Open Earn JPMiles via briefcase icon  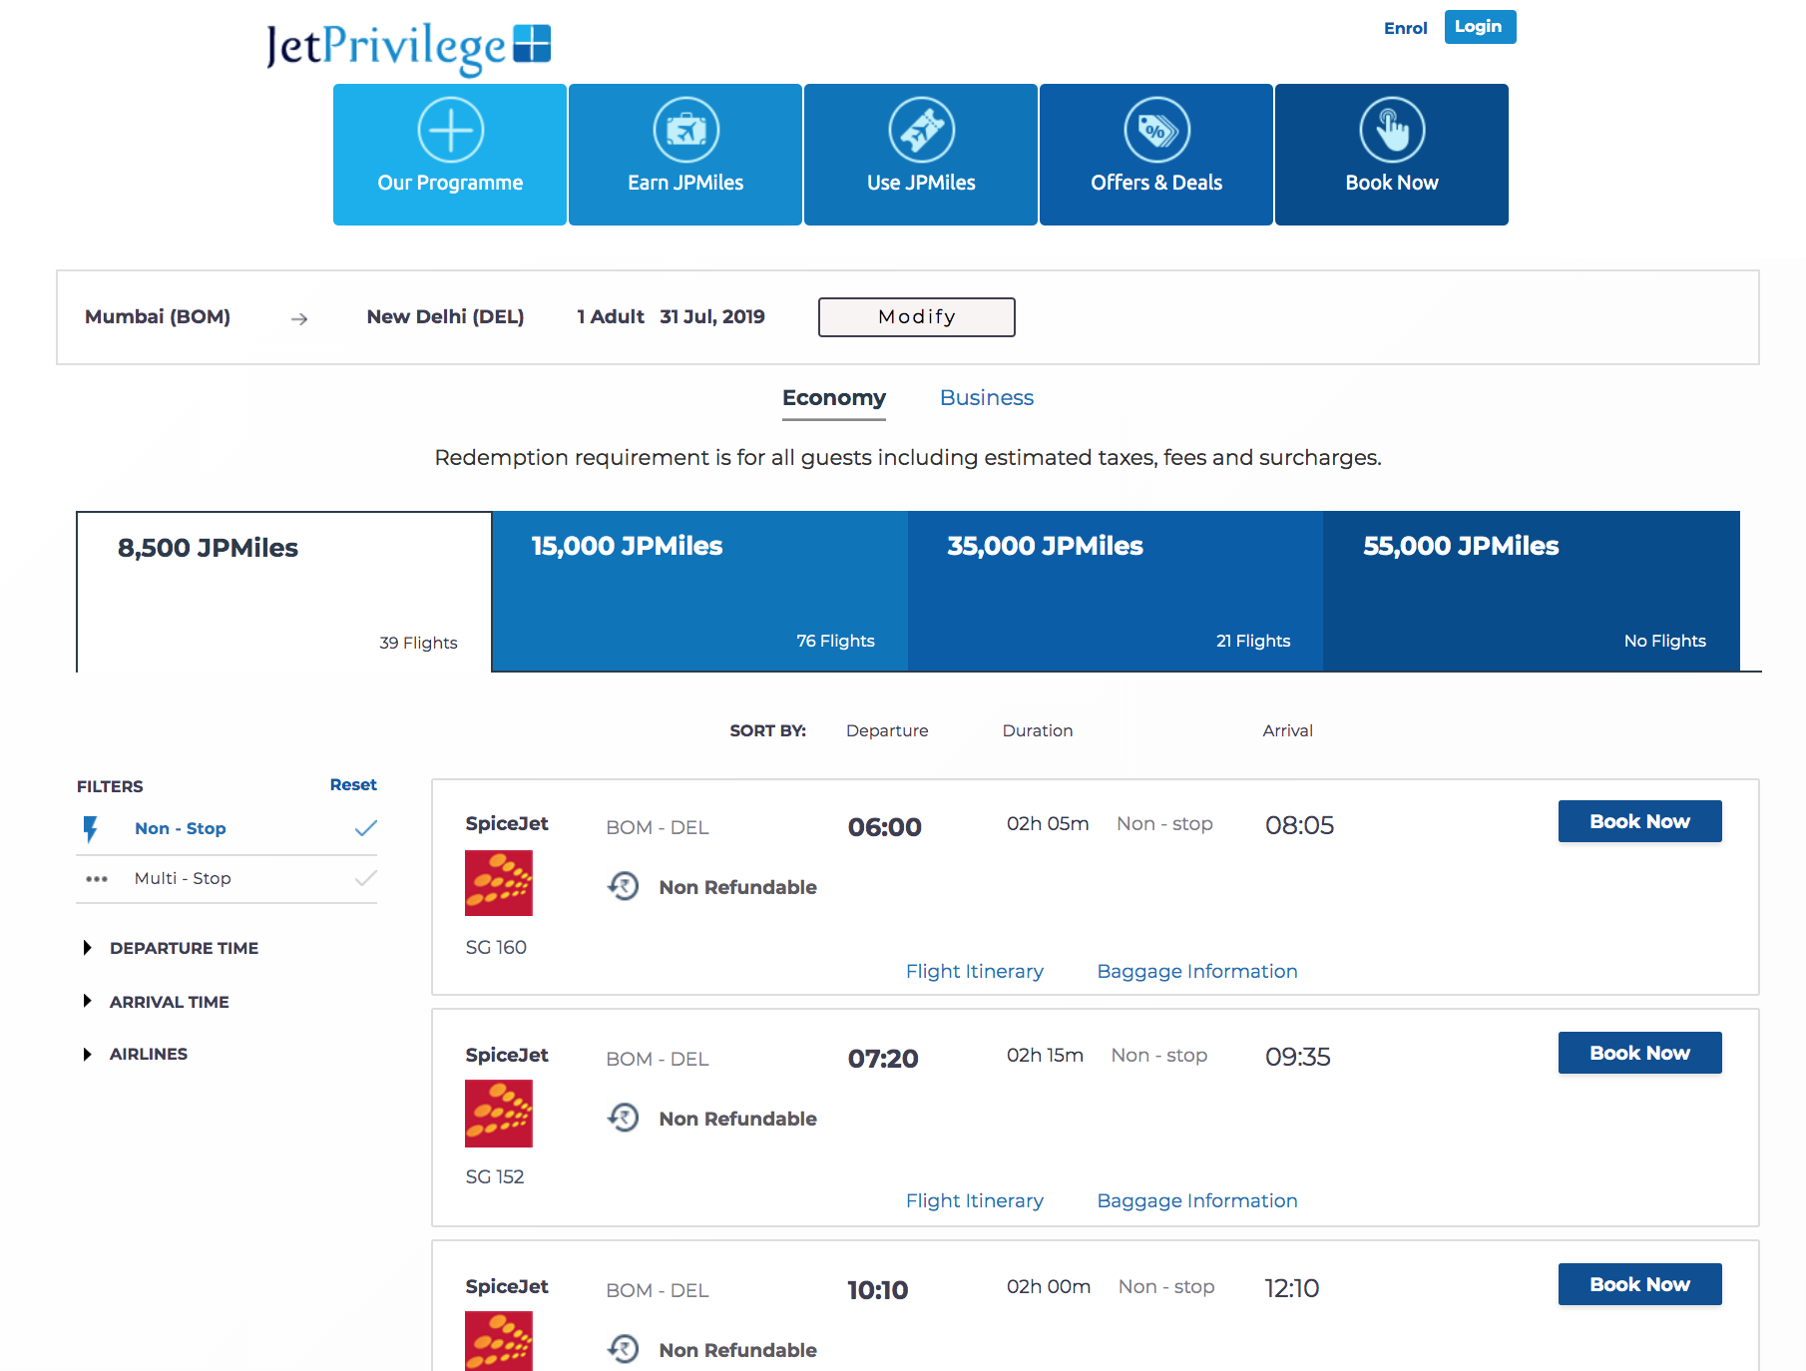point(684,129)
